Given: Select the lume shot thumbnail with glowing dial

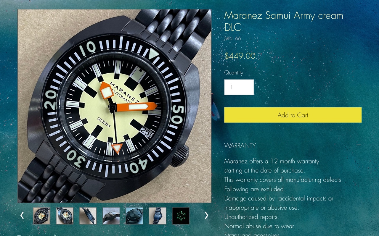Looking at the screenshot, I should (181, 216).
